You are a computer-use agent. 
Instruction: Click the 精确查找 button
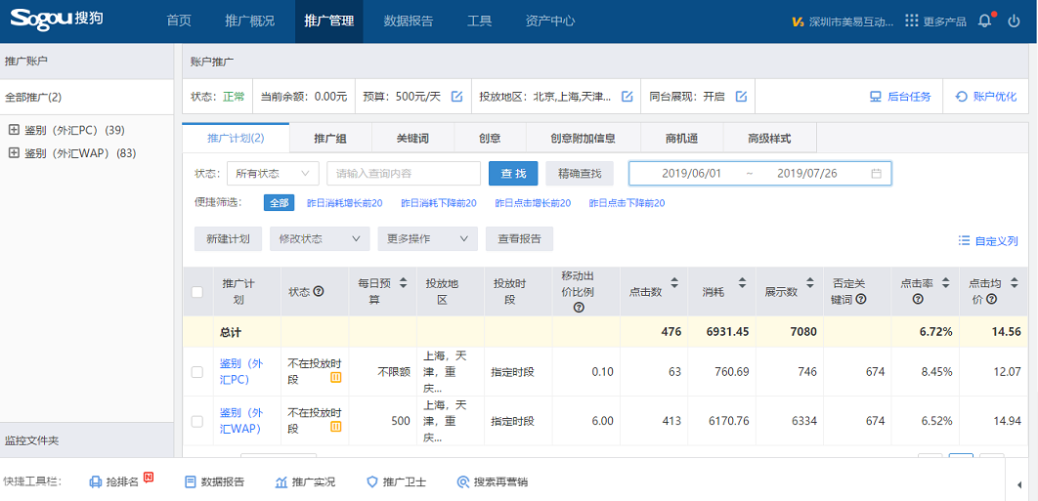[x=580, y=174]
